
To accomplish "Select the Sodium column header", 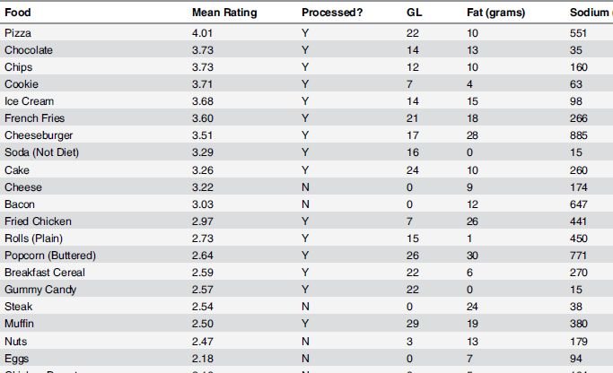I will pyautogui.click(x=591, y=13).
